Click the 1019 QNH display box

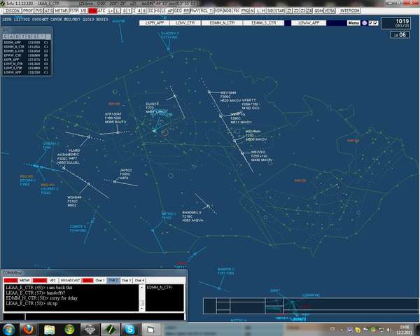click(x=396, y=23)
